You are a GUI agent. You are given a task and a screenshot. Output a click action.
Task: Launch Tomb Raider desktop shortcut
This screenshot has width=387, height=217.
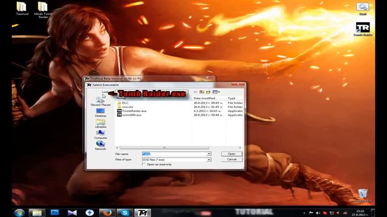click(x=363, y=30)
